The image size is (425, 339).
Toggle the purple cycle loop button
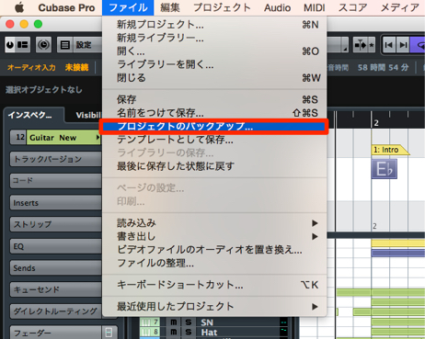(x=419, y=45)
